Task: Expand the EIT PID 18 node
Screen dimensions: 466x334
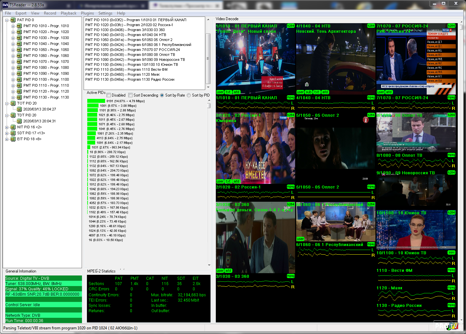Action: coord(7,139)
